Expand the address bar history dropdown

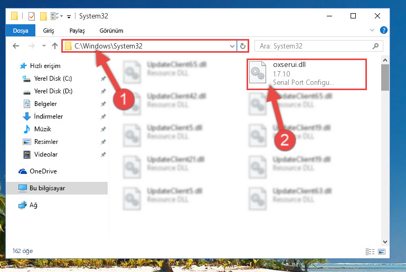tap(232, 46)
